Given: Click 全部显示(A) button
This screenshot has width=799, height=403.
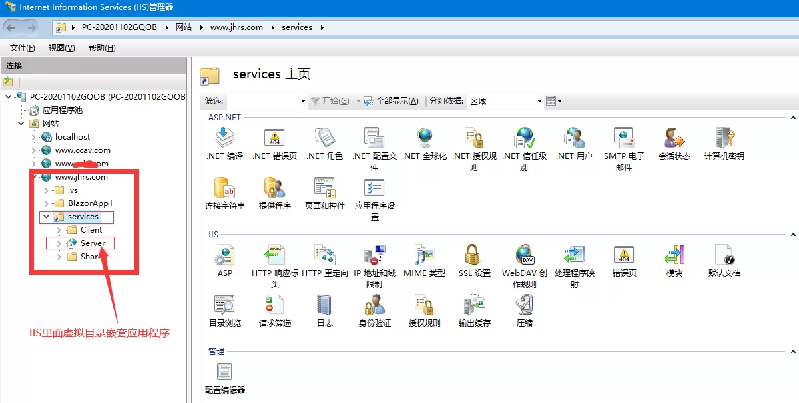Looking at the screenshot, I should [x=392, y=101].
